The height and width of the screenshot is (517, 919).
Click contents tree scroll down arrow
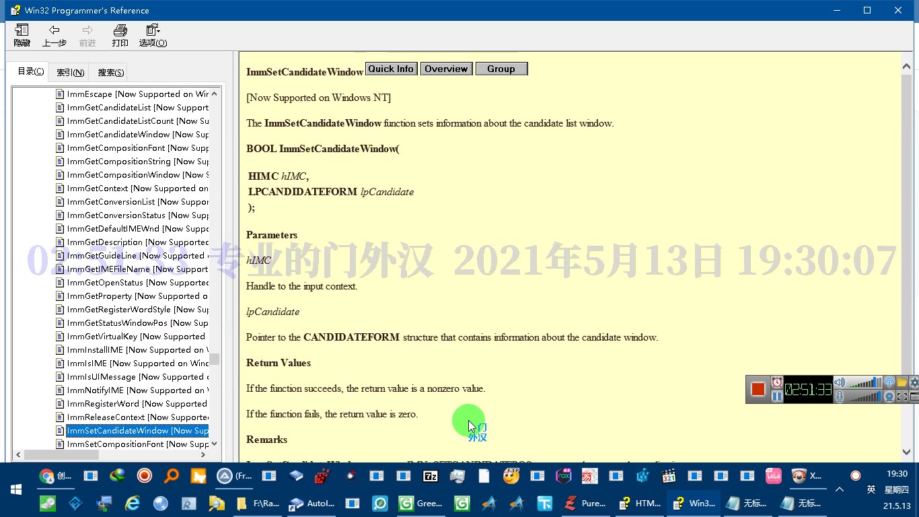[x=215, y=444]
